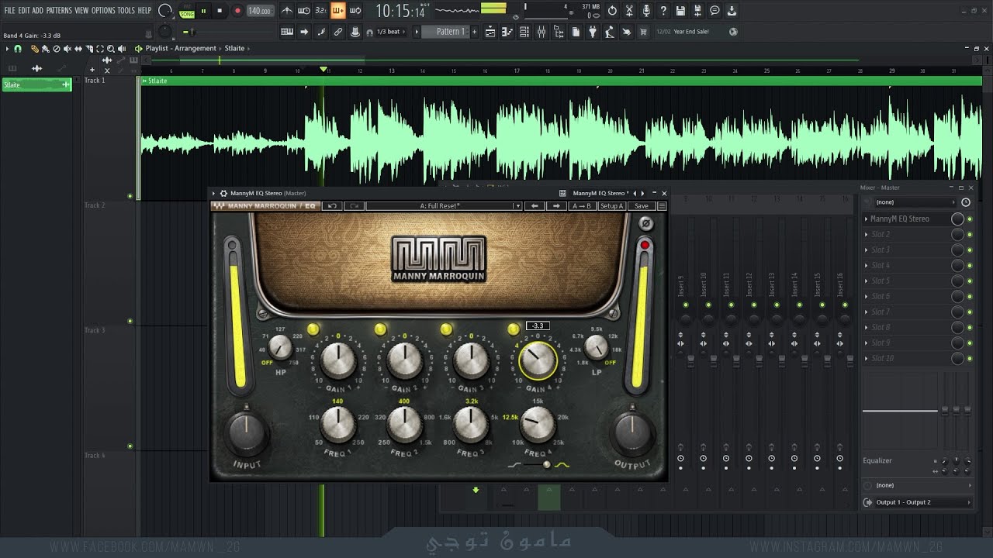993x558 pixels.
Task: Mute Insert 16 using its green LED
Action: tap(844, 305)
